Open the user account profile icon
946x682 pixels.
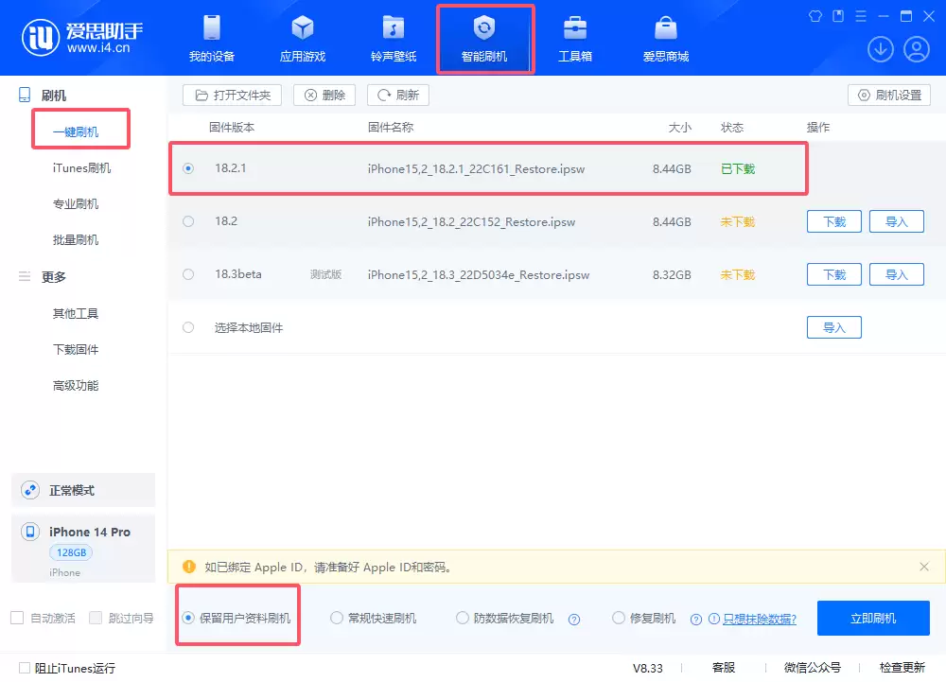tap(916, 49)
